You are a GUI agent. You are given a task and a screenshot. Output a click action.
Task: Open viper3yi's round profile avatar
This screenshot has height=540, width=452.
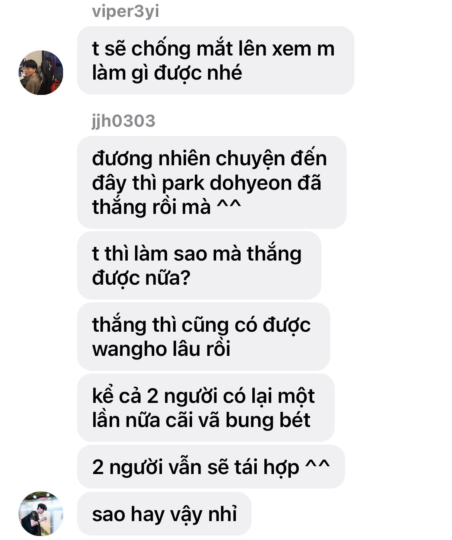click(x=41, y=72)
